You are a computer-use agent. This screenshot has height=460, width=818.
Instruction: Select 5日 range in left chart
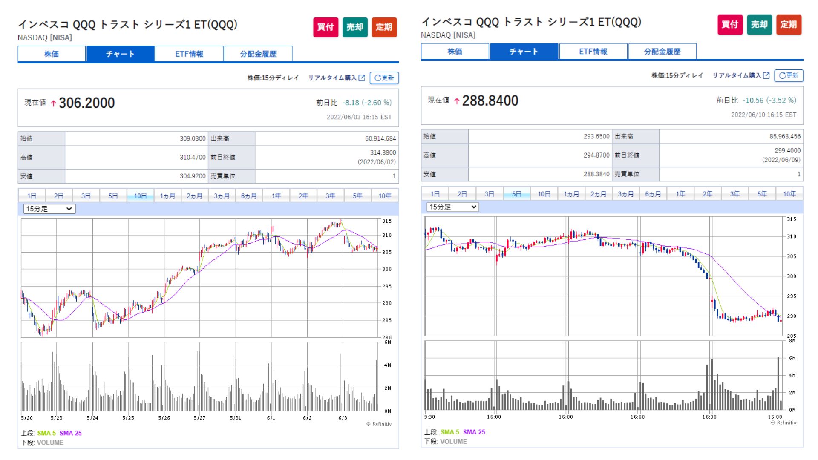113,195
